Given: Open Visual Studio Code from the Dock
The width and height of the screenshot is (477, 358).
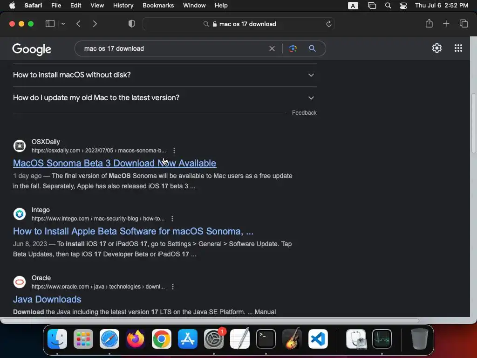Looking at the screenshot, I should [318, 339].
